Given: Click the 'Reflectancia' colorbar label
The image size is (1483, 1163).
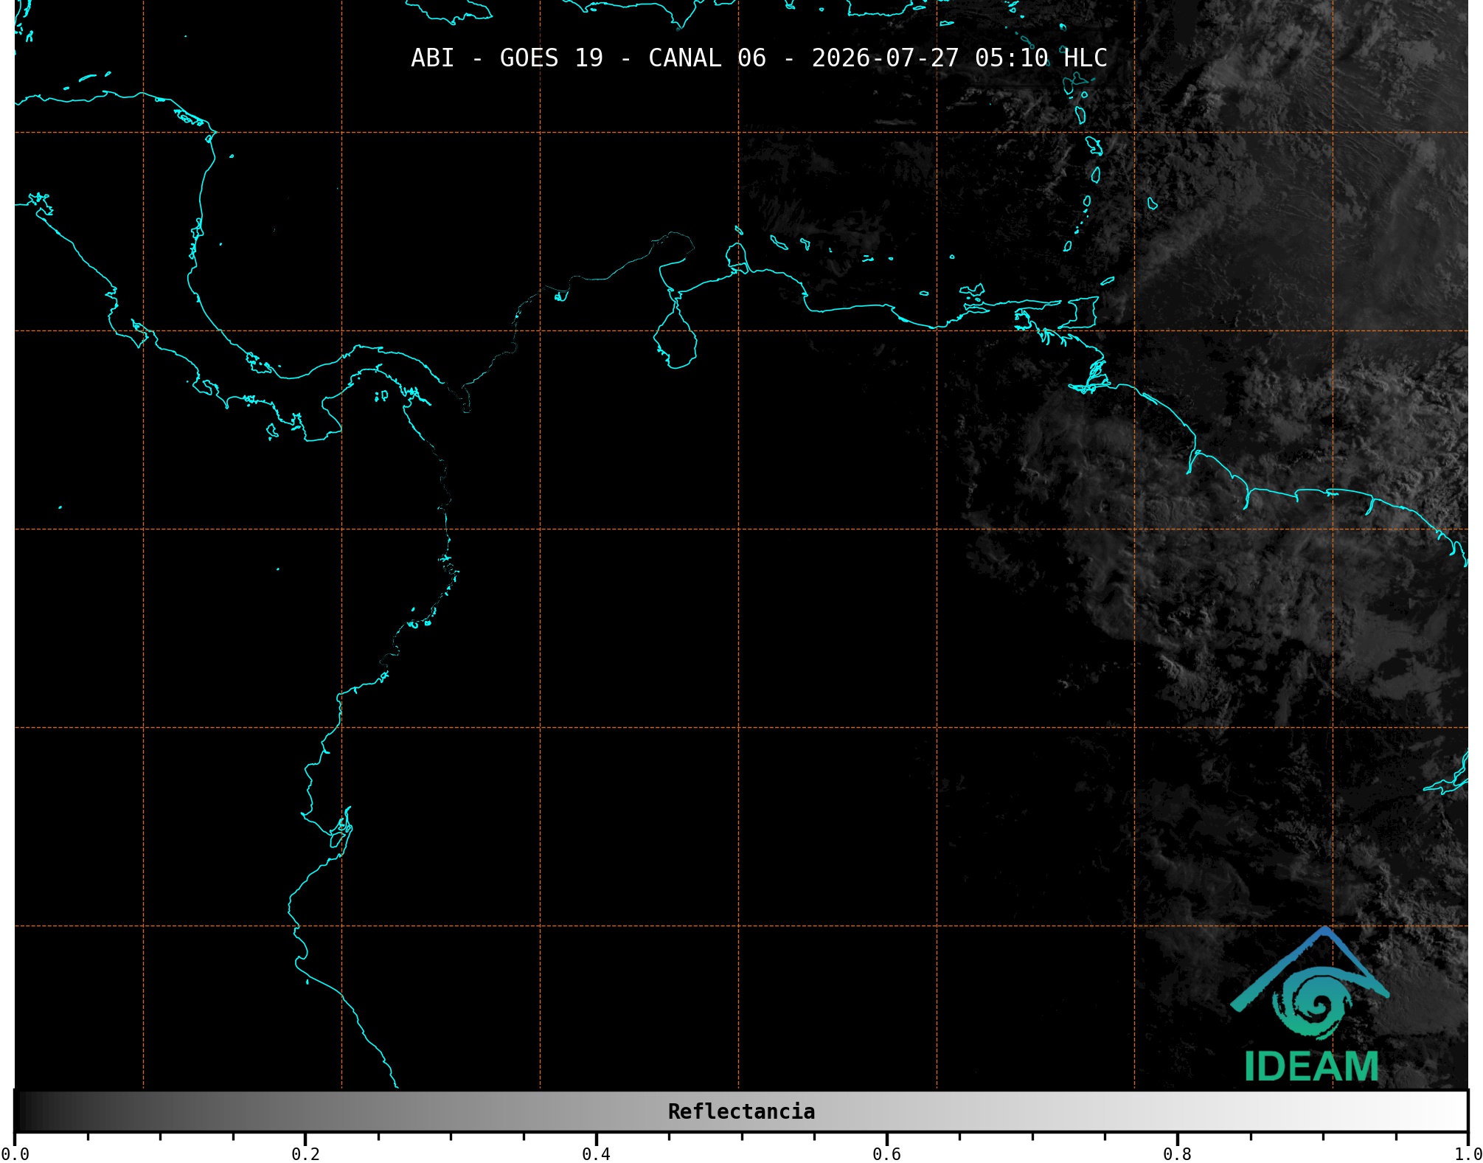Looking at the screenshot, I should pyautogui.click(x=741, y=1111).
